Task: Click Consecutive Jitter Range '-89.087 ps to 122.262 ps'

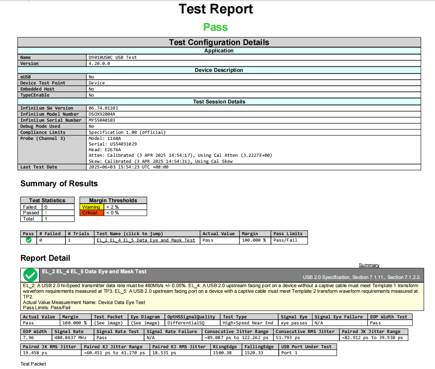Action: [x=236, y=338]
